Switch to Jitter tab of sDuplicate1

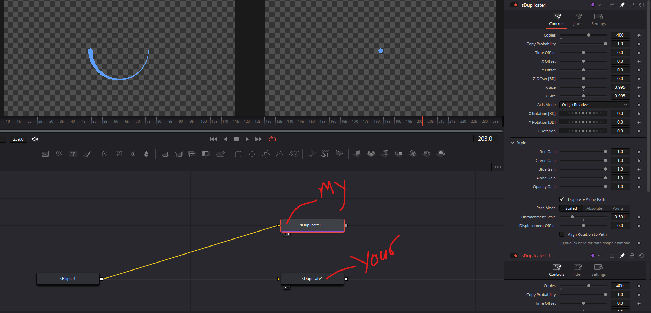click(577, 19)
